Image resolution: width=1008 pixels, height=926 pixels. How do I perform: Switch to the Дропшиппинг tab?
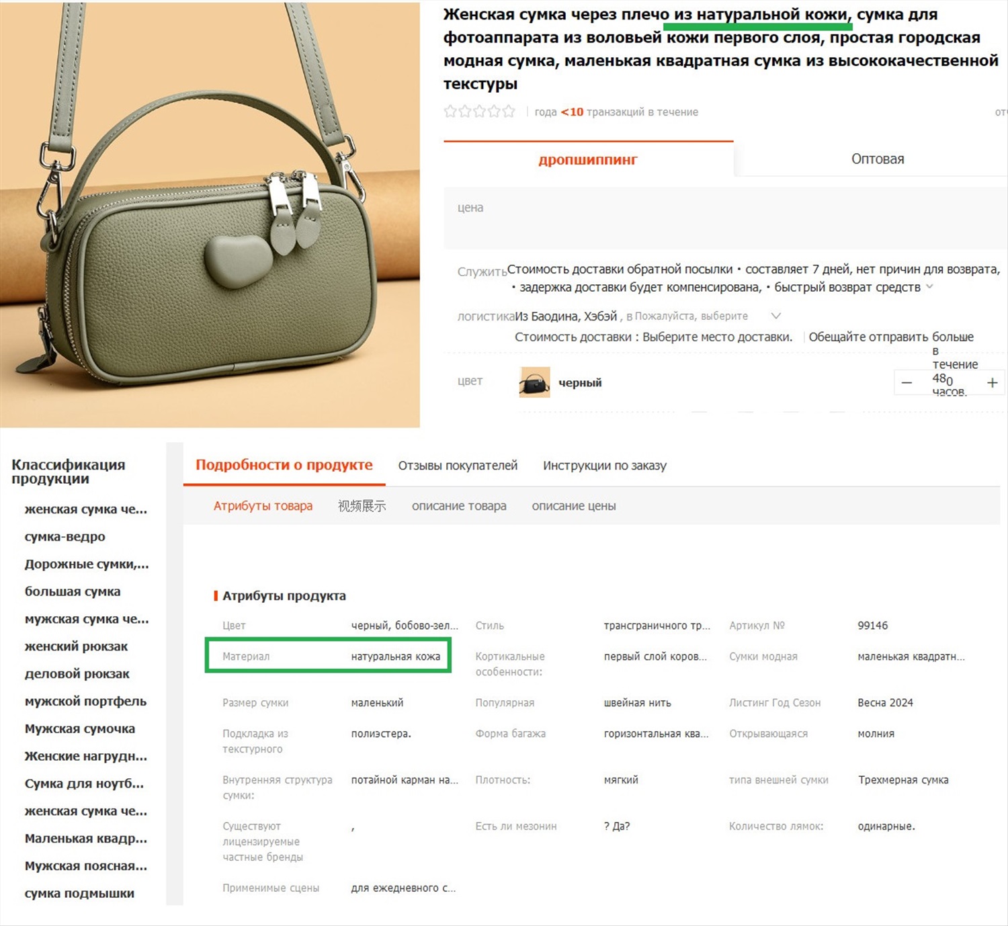click(588, 159)
